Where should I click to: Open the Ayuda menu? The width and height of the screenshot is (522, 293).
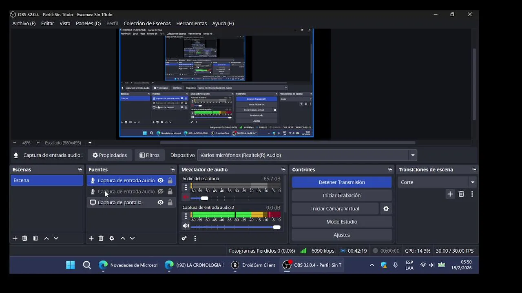coord(223,24)
